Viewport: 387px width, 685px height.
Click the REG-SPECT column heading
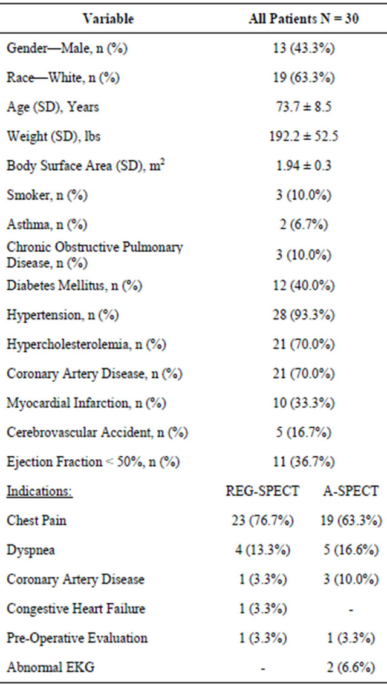tap(262, 491)
